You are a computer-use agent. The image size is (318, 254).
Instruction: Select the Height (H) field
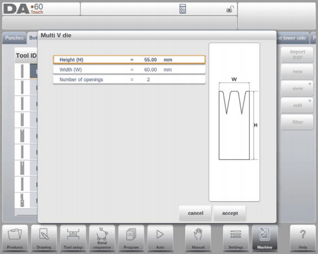coord(129,60)
